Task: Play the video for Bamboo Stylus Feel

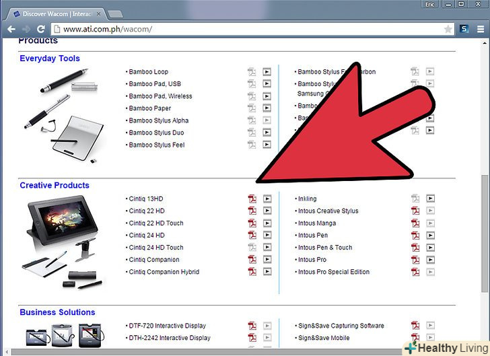Action: point(267,145)
